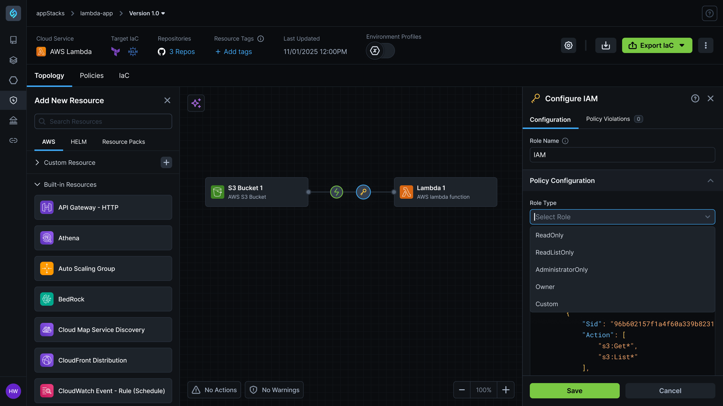Select ReadOnly from Role Type dropdown
723x406 pixels.
click(x=549, y=235)
